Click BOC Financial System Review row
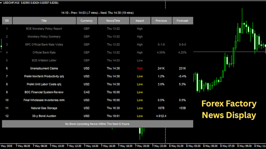This screenshot has height=149, width=266. pos(97,92)
